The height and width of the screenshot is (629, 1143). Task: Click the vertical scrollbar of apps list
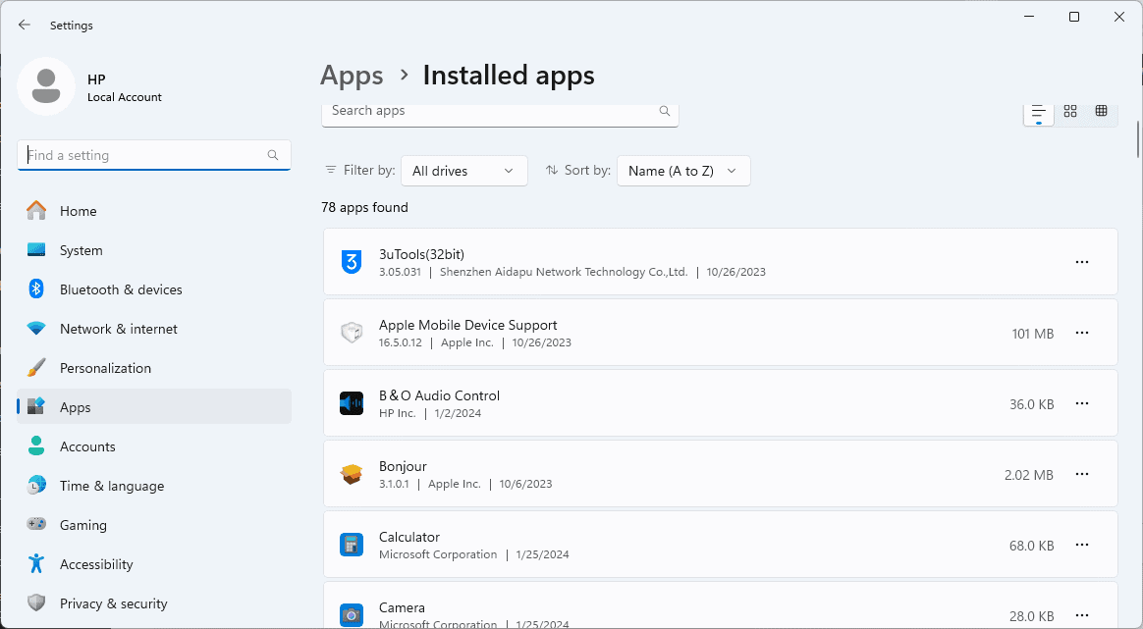tap(1137, 138)
